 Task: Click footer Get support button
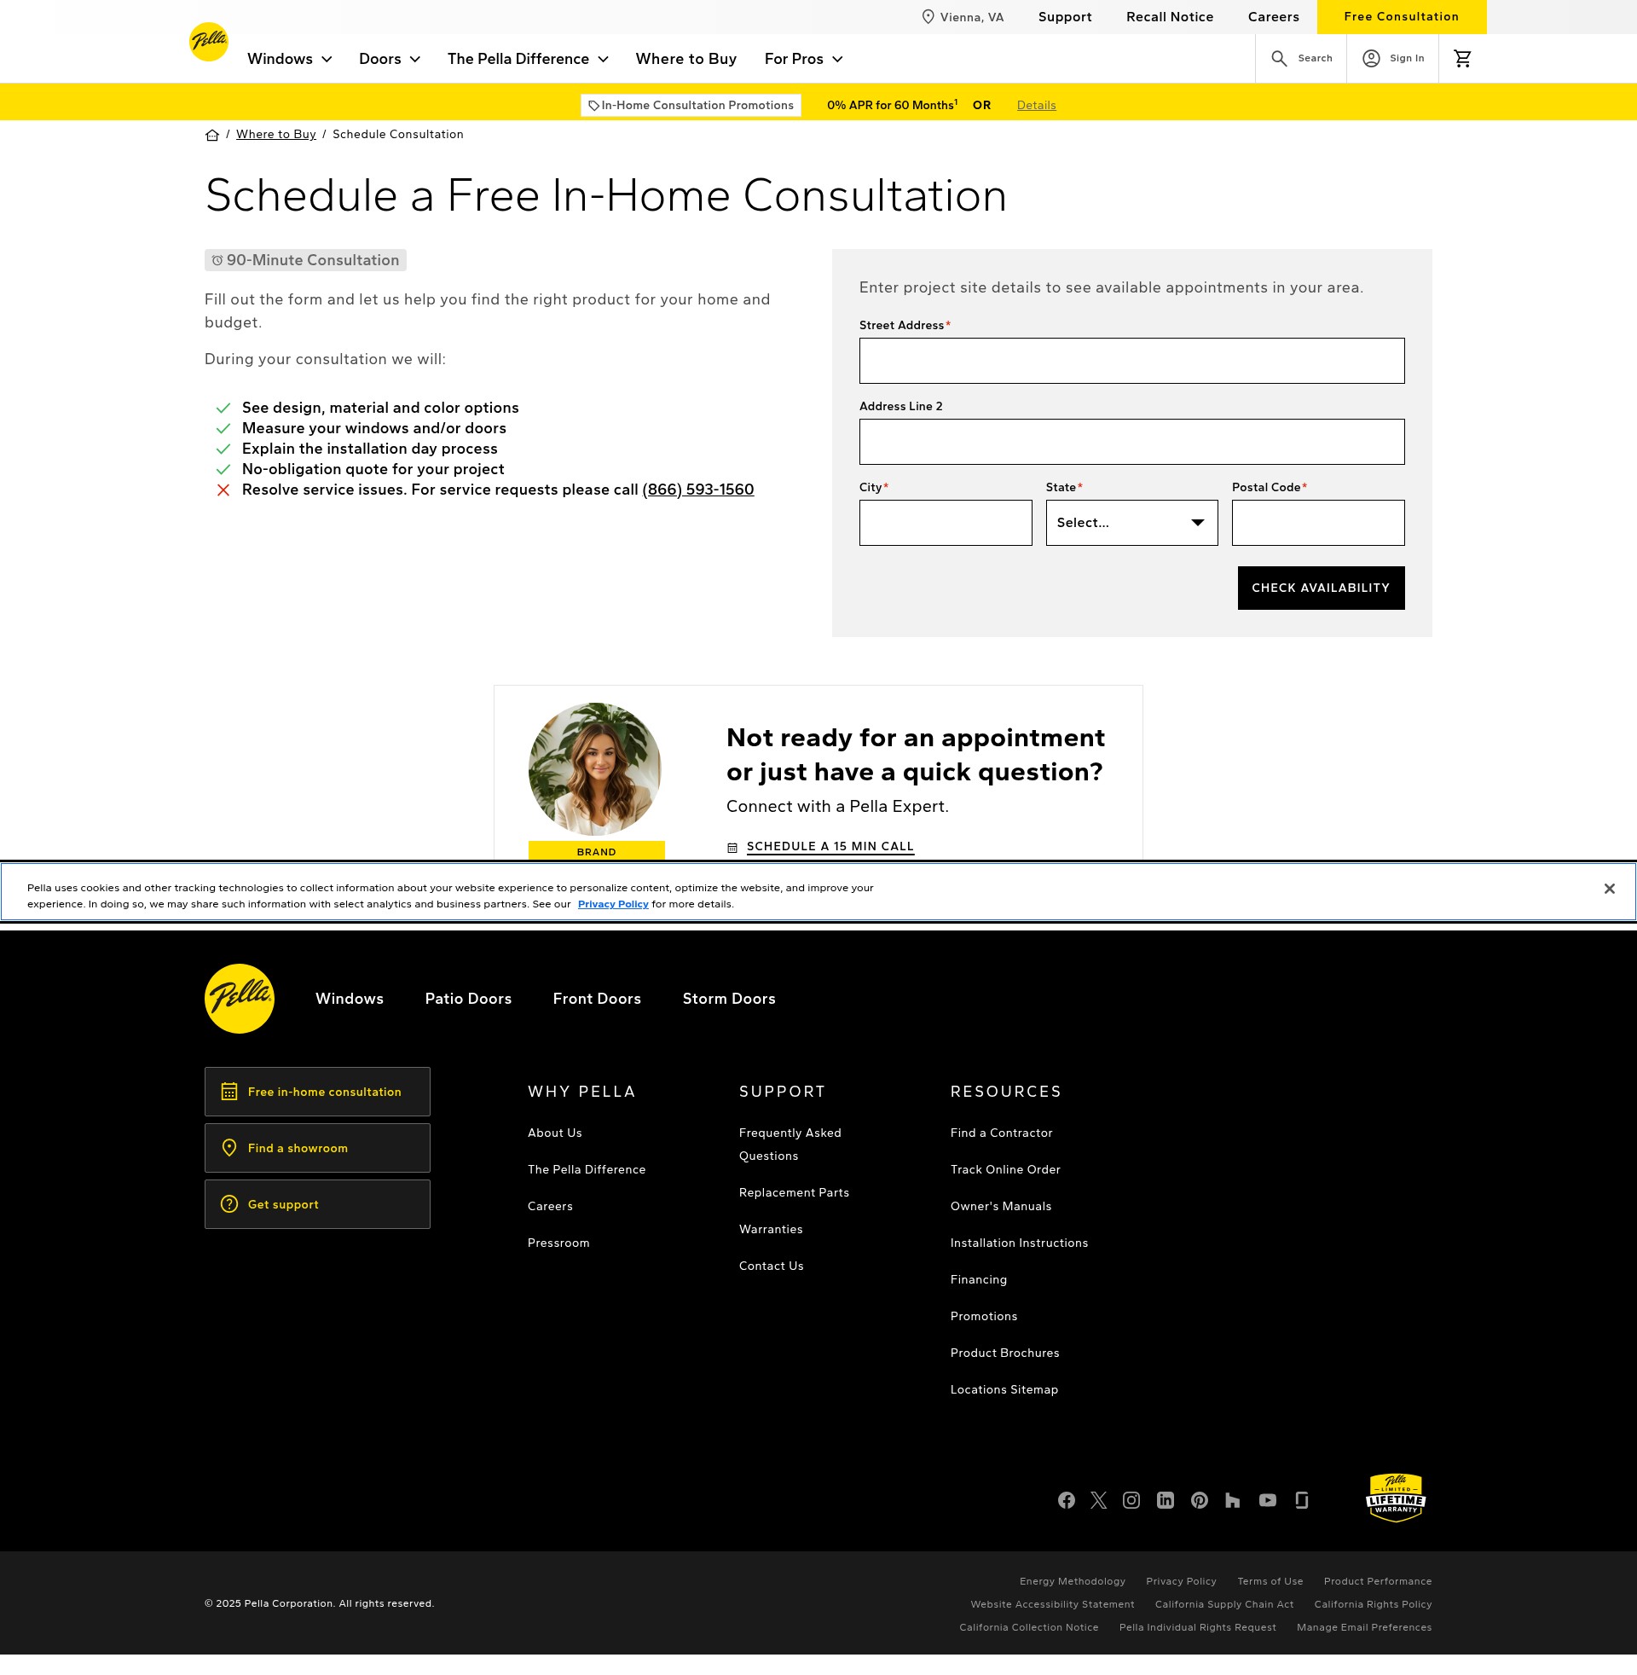point(317,1205)
